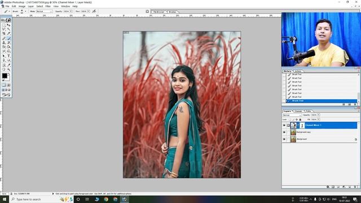Open status bar info options arrow
This screenshot has width=361, height=203.
[53, 193]
